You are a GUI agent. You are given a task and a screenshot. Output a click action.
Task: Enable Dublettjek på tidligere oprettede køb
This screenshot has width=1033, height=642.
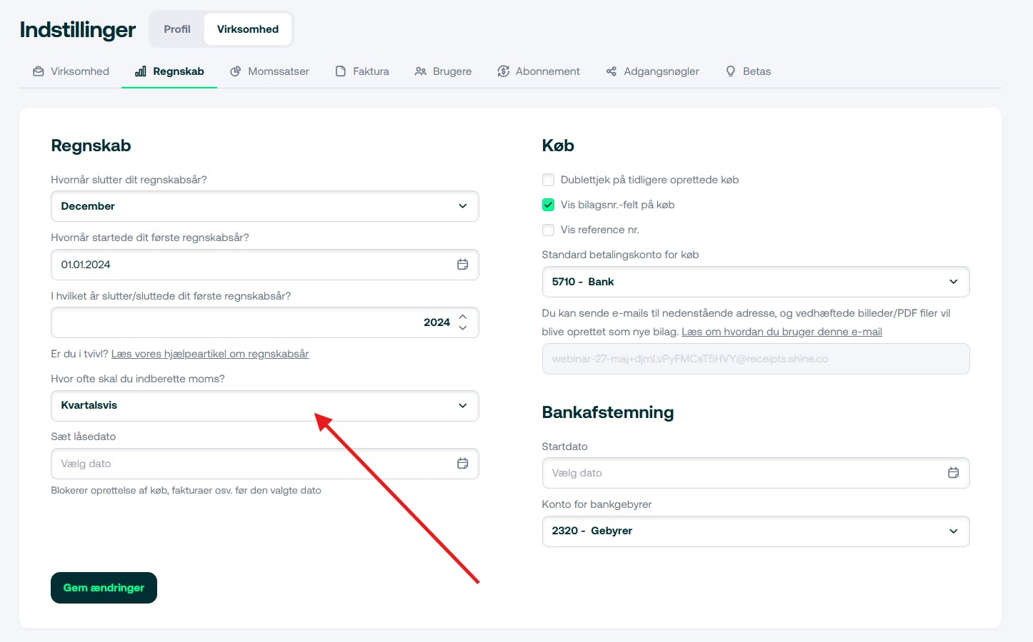[549, 180]
